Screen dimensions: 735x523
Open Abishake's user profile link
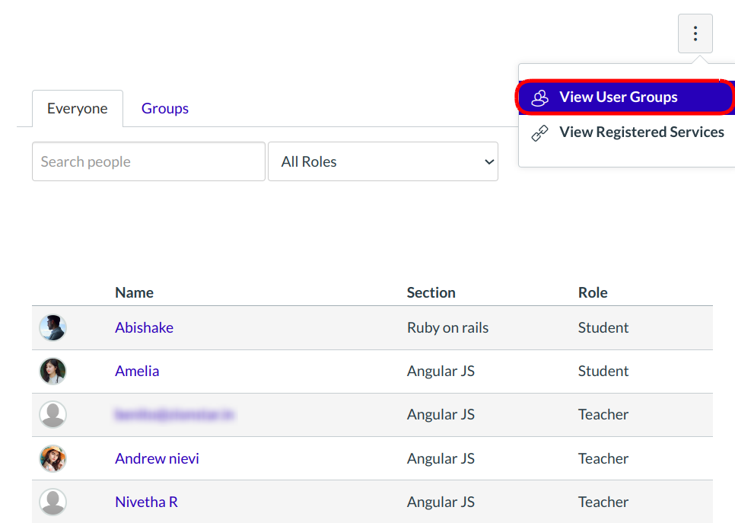click(x=144, y=328)
